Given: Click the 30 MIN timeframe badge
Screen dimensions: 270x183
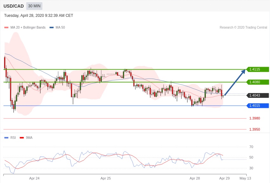Looking at the screenshot, I should [34, 6].
